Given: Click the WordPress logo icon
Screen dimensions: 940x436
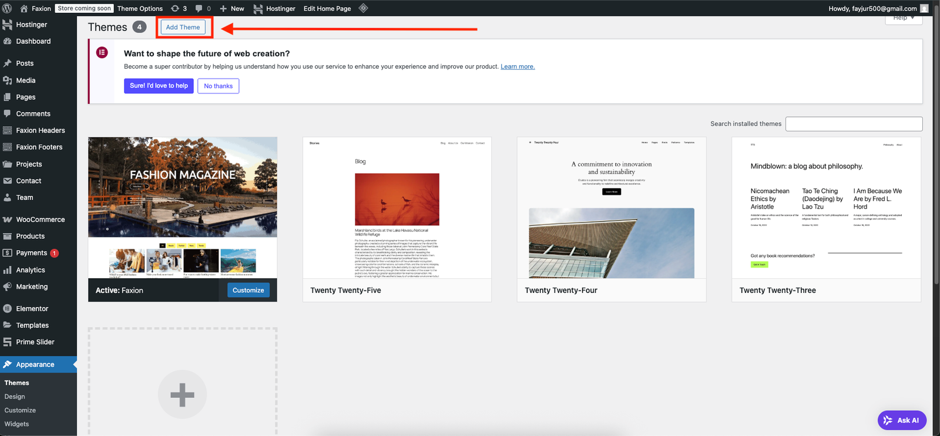Looking at the screenshot, I should pos(7,8).
